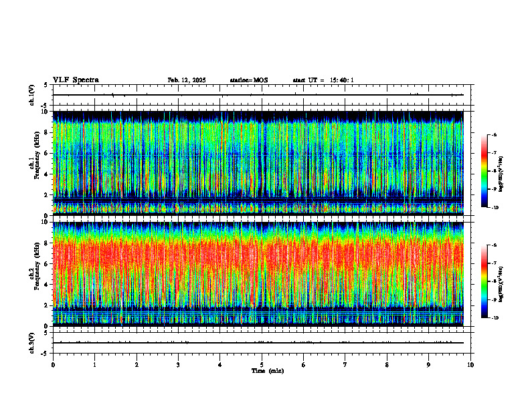Click the ch.2 spectrogram color scale bar
530x409 pixels.
[x=484, y=281]
